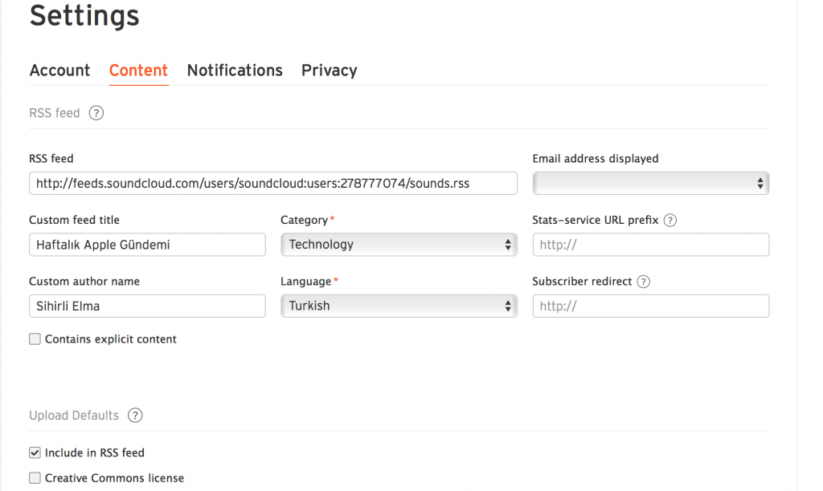Tick the Creative Commons license checkbox
This screenshot has height=491, width=823.
[x=35, y=478]
